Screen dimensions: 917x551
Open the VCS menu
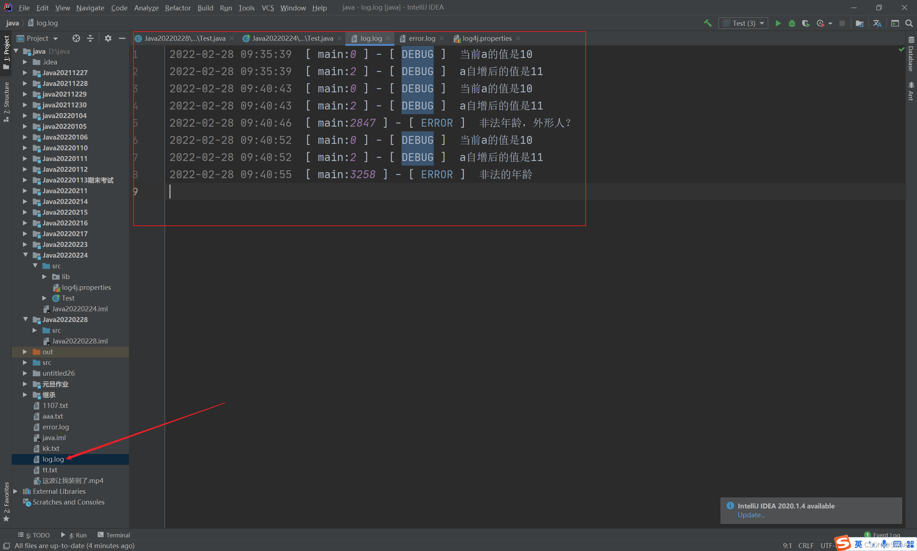pyautogui.click(x=268, y=8)
